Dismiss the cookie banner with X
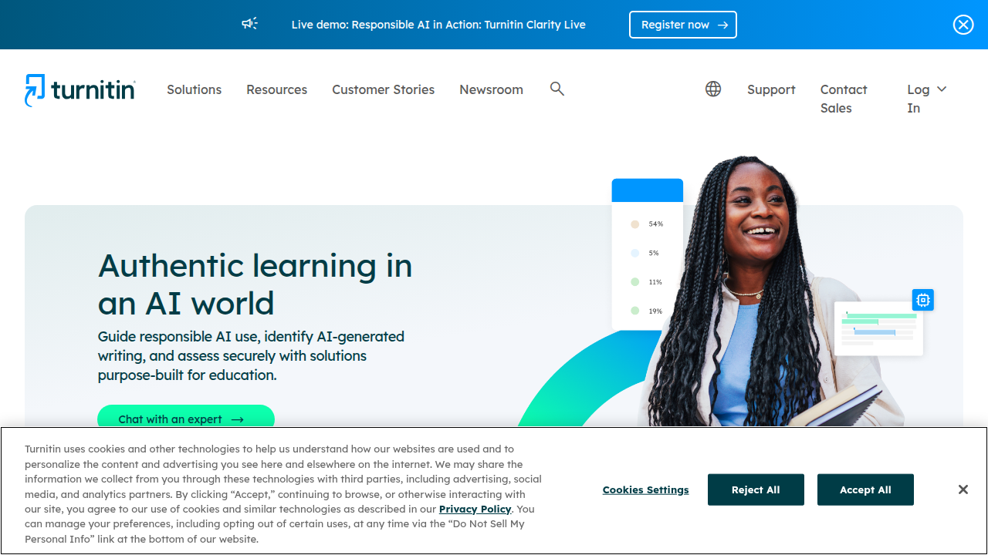Viewport: 988px width, 555px height. coord(963,489)
